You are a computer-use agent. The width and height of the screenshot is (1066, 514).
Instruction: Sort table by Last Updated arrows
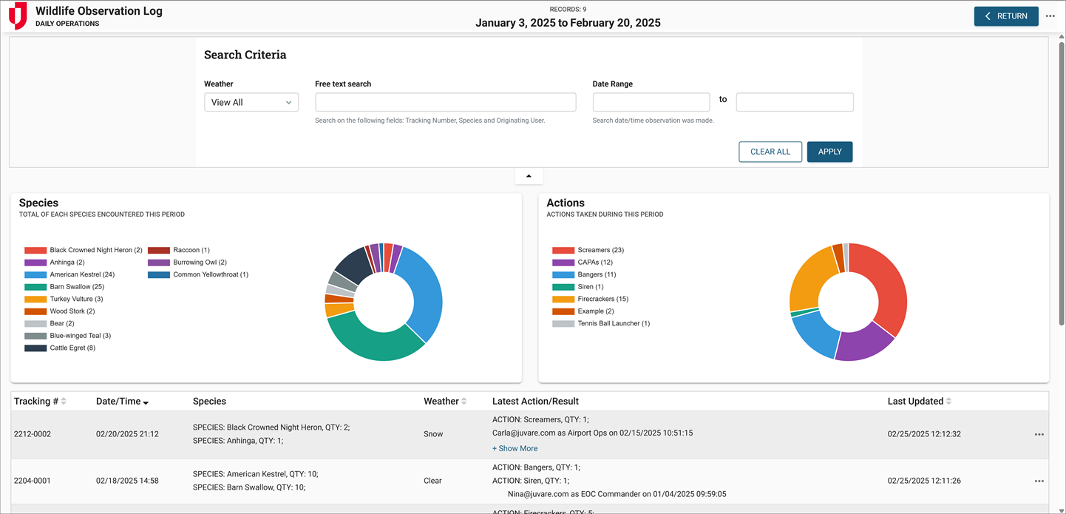pyautogui.click(x=948, y=402)
